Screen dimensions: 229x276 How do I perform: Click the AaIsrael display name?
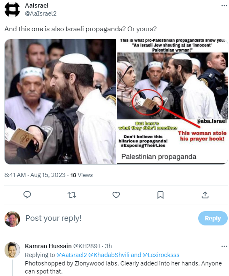pos(37,5)
